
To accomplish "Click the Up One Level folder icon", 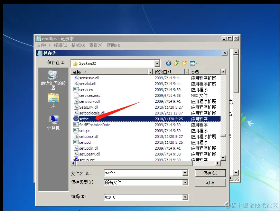I will click(x=177, y=63).
